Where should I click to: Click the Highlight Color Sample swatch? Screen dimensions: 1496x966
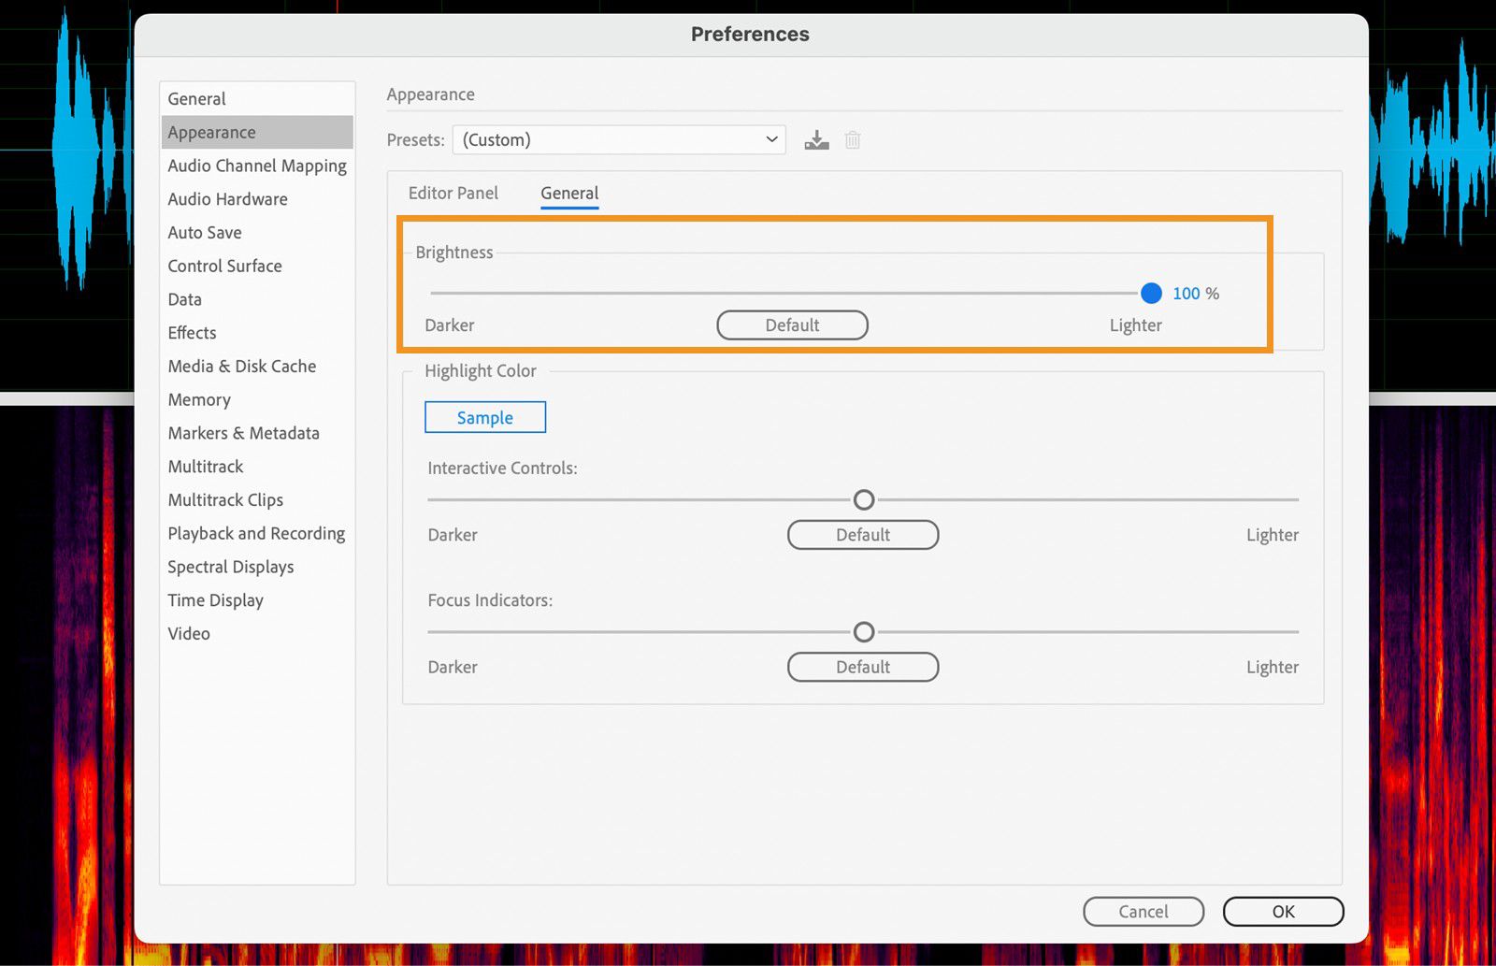pos(484,418)
